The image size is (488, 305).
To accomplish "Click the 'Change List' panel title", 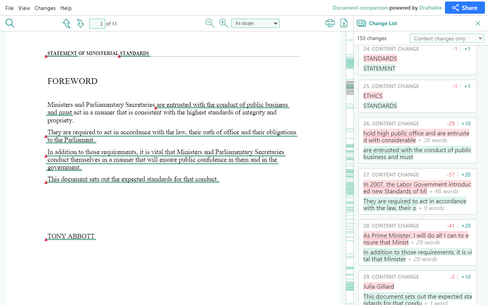I will coord(383,23).
